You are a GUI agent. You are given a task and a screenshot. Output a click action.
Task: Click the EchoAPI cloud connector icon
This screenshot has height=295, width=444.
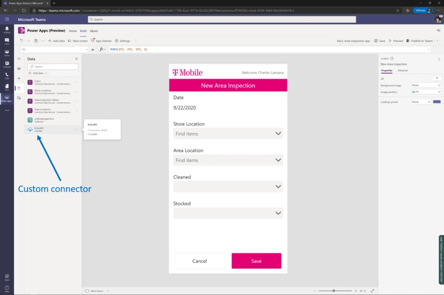(x=30, y=129)
